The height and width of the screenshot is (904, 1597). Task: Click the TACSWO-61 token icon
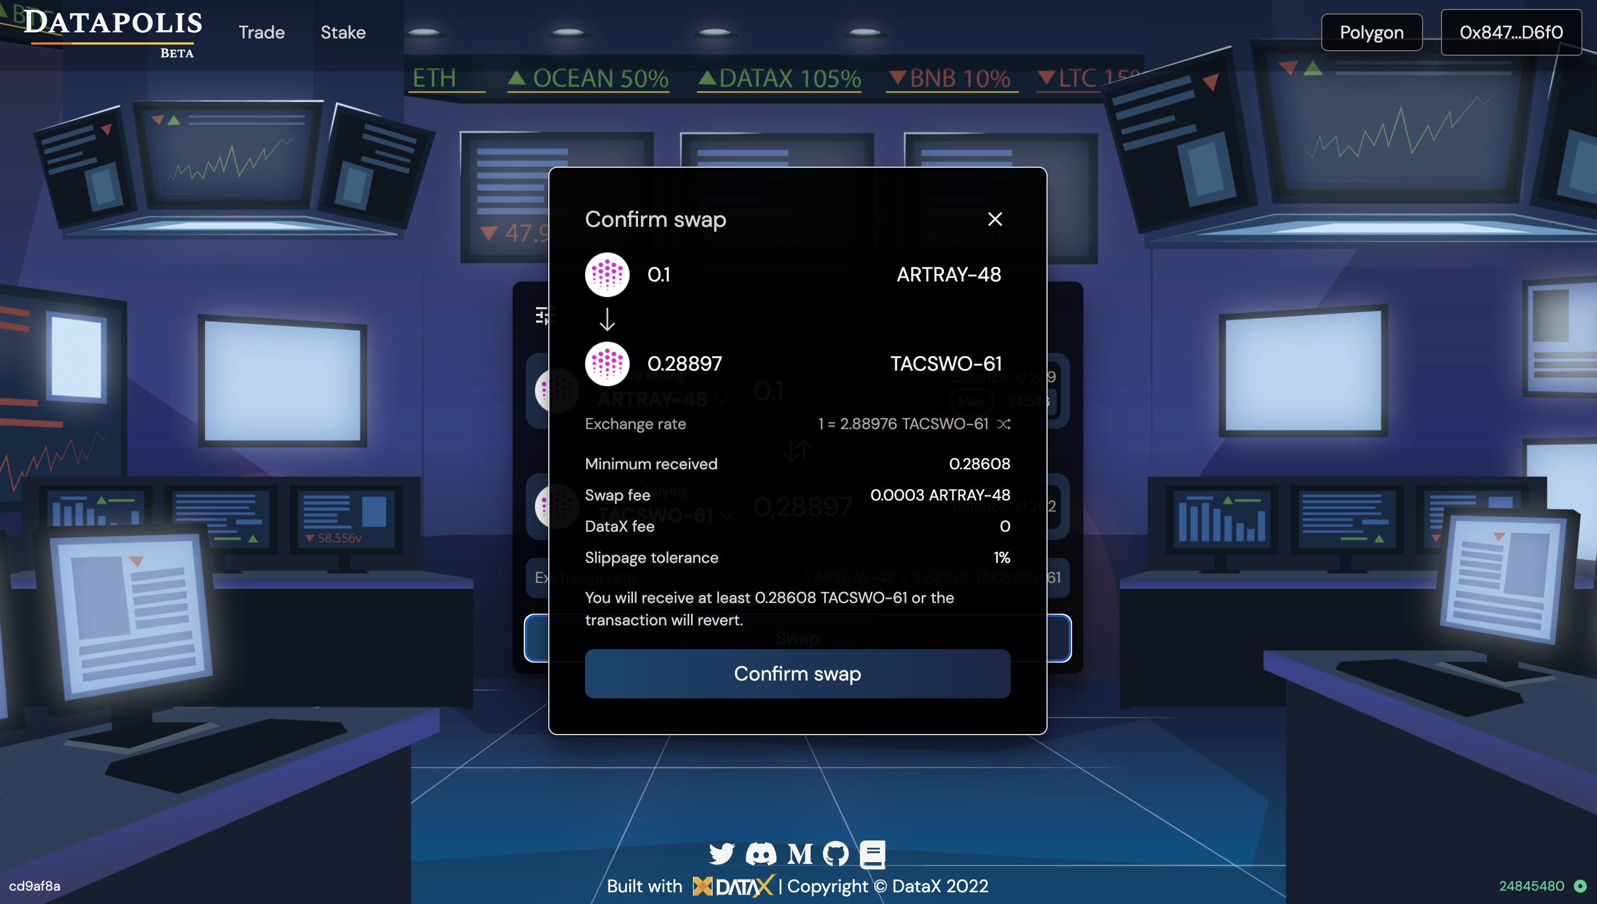point(607,364)
